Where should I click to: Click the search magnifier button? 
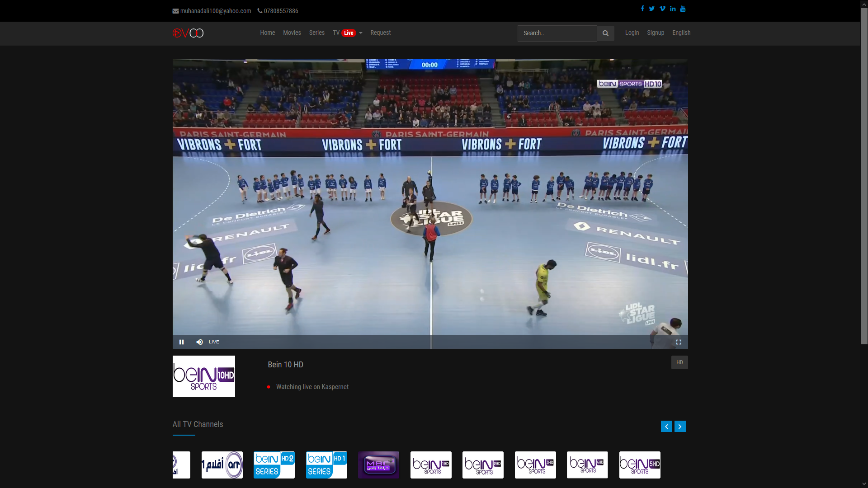[605, 33]
